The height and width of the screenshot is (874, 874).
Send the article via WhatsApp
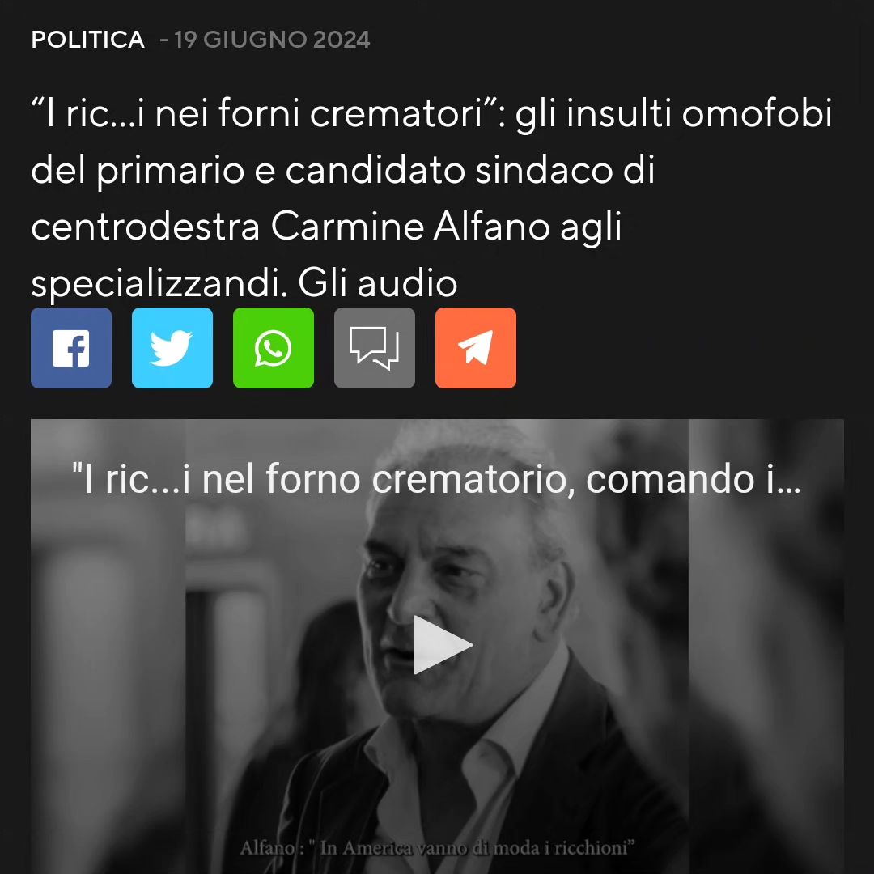tap(274, 348)
